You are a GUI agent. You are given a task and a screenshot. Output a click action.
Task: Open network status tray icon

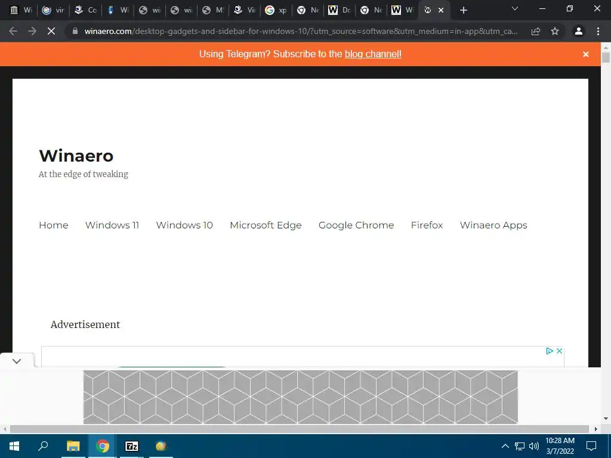[x=520, y=446]
